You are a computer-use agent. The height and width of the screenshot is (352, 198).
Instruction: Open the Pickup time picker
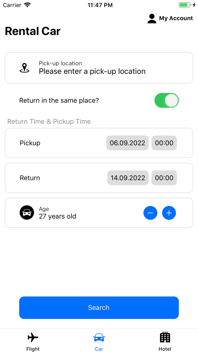coord(164,143)
